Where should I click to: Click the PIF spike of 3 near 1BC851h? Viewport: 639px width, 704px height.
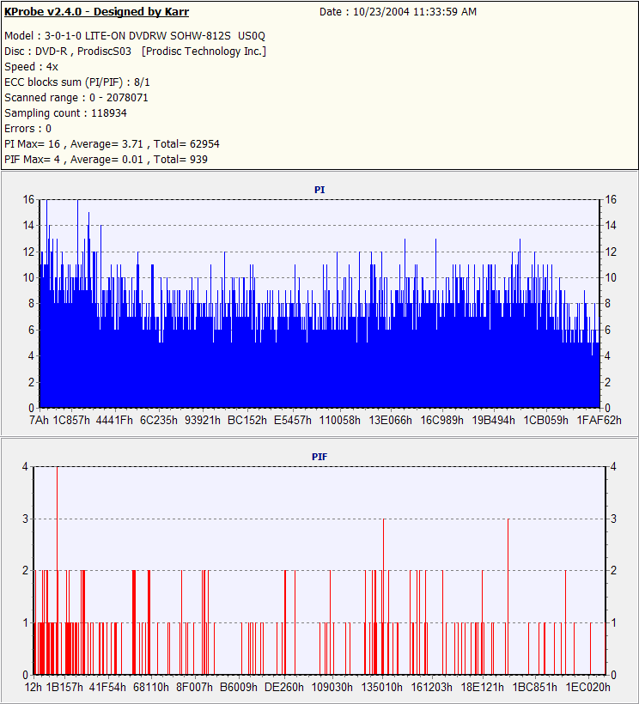click(508, 596)
